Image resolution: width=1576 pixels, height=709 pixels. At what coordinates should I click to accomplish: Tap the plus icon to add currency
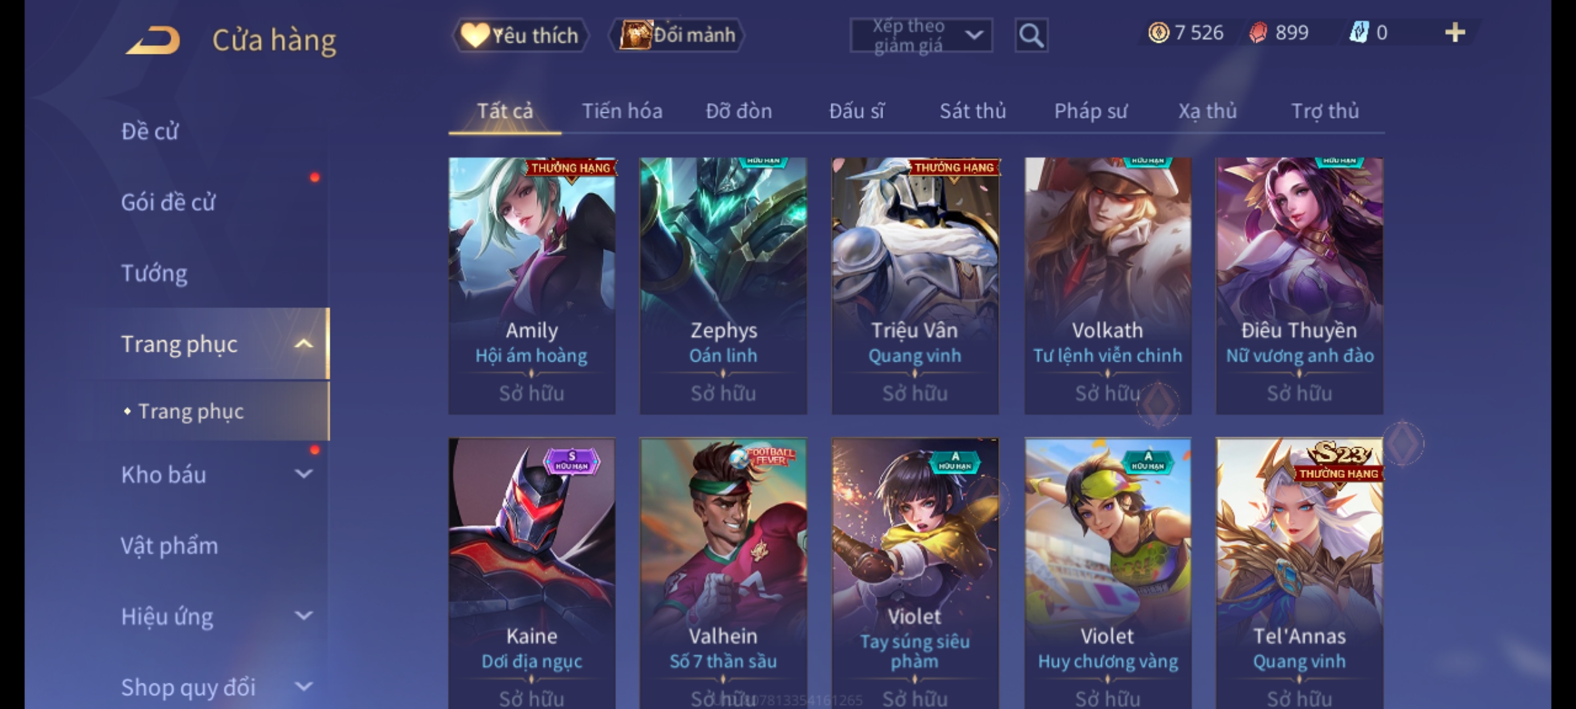[1455, 33]
